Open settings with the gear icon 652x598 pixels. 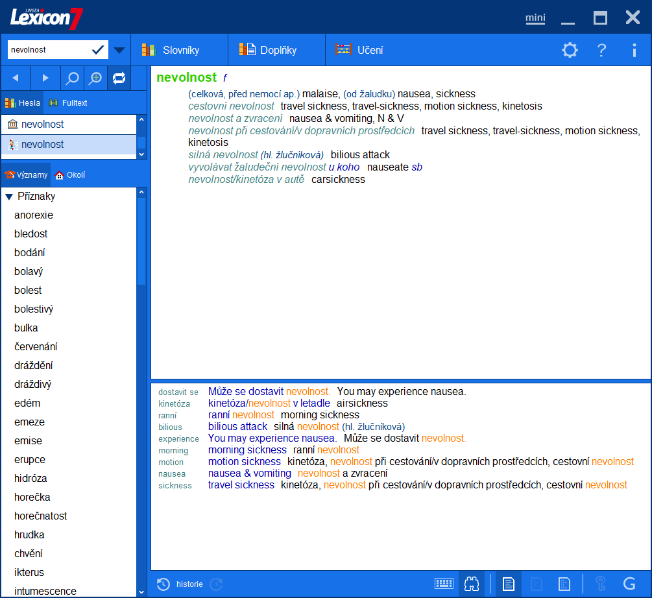[x=570, y=51]
